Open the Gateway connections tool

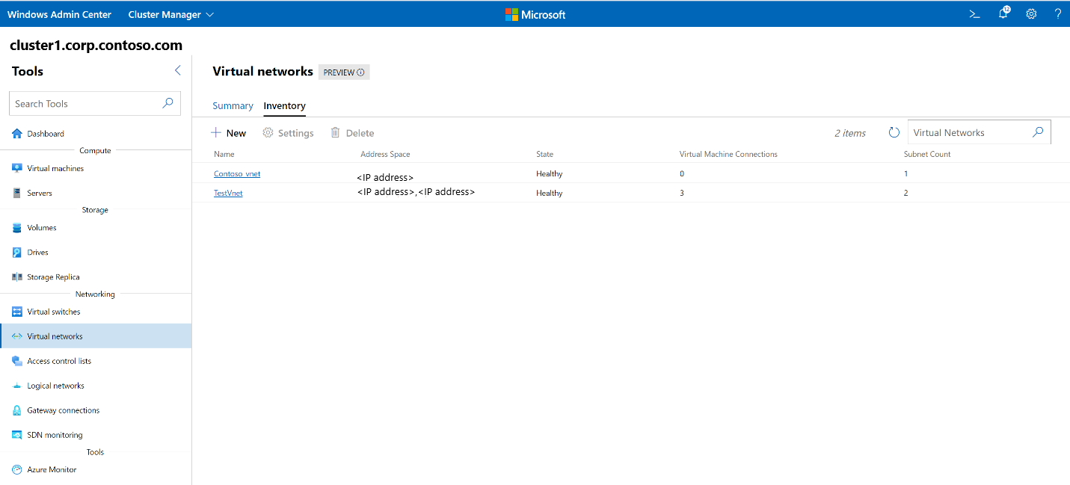[62, 410]
